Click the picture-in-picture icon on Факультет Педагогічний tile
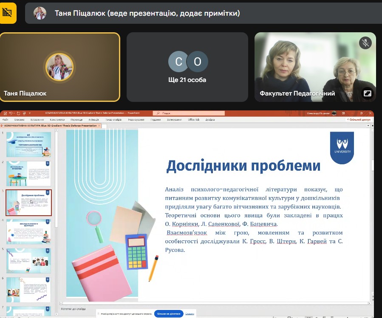382x318 pixels. point(367,93)
